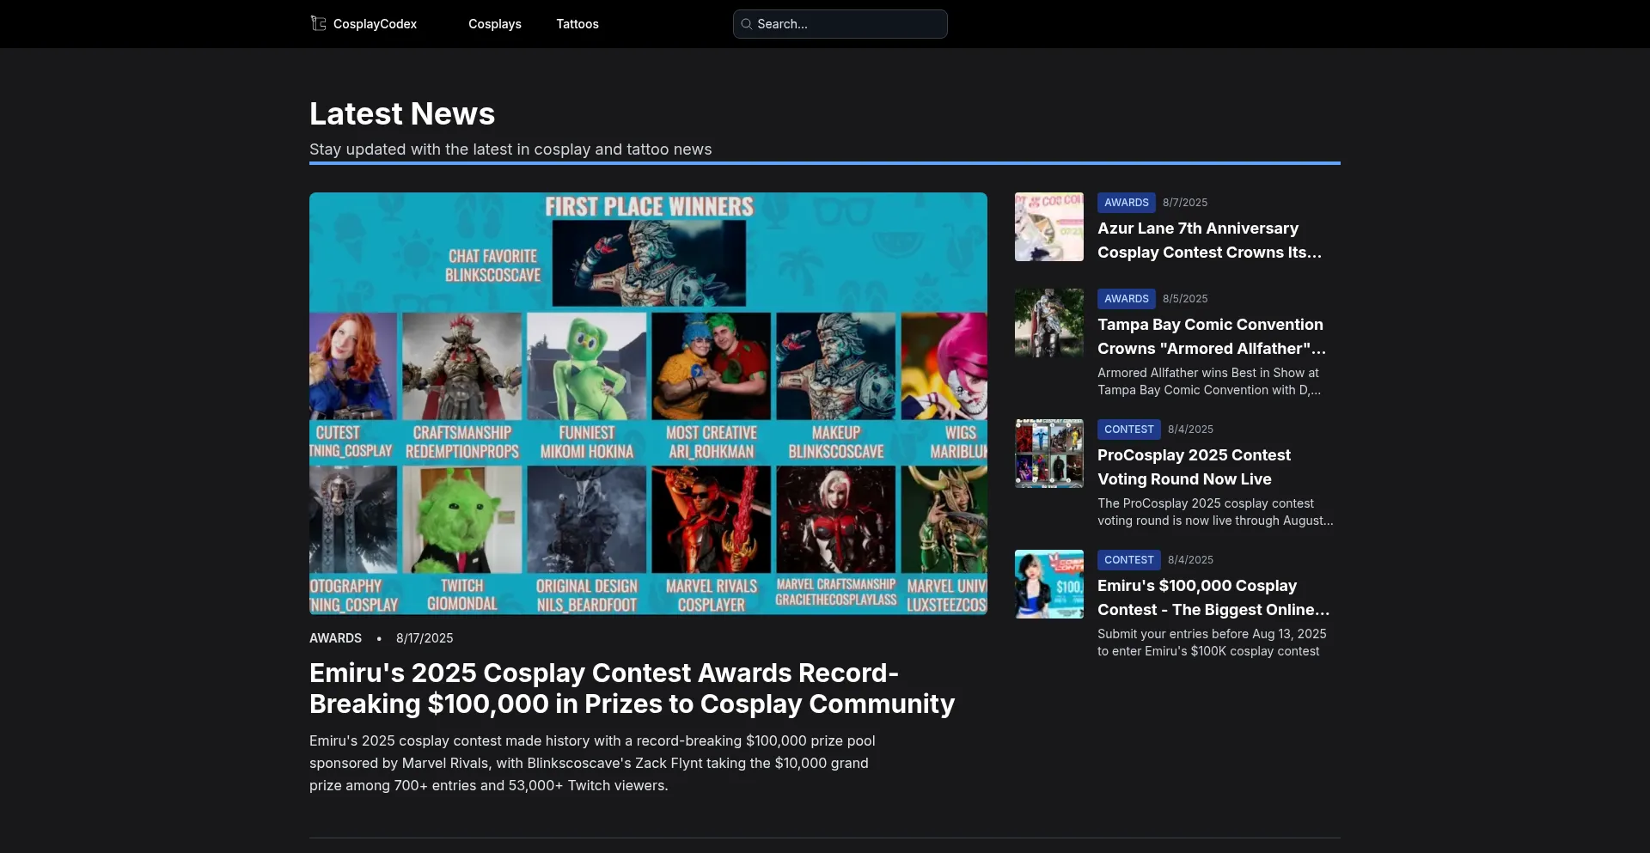
Task: Click CONTEST badge beside Emiru's $100,000 article
Action: [1129, 560]
